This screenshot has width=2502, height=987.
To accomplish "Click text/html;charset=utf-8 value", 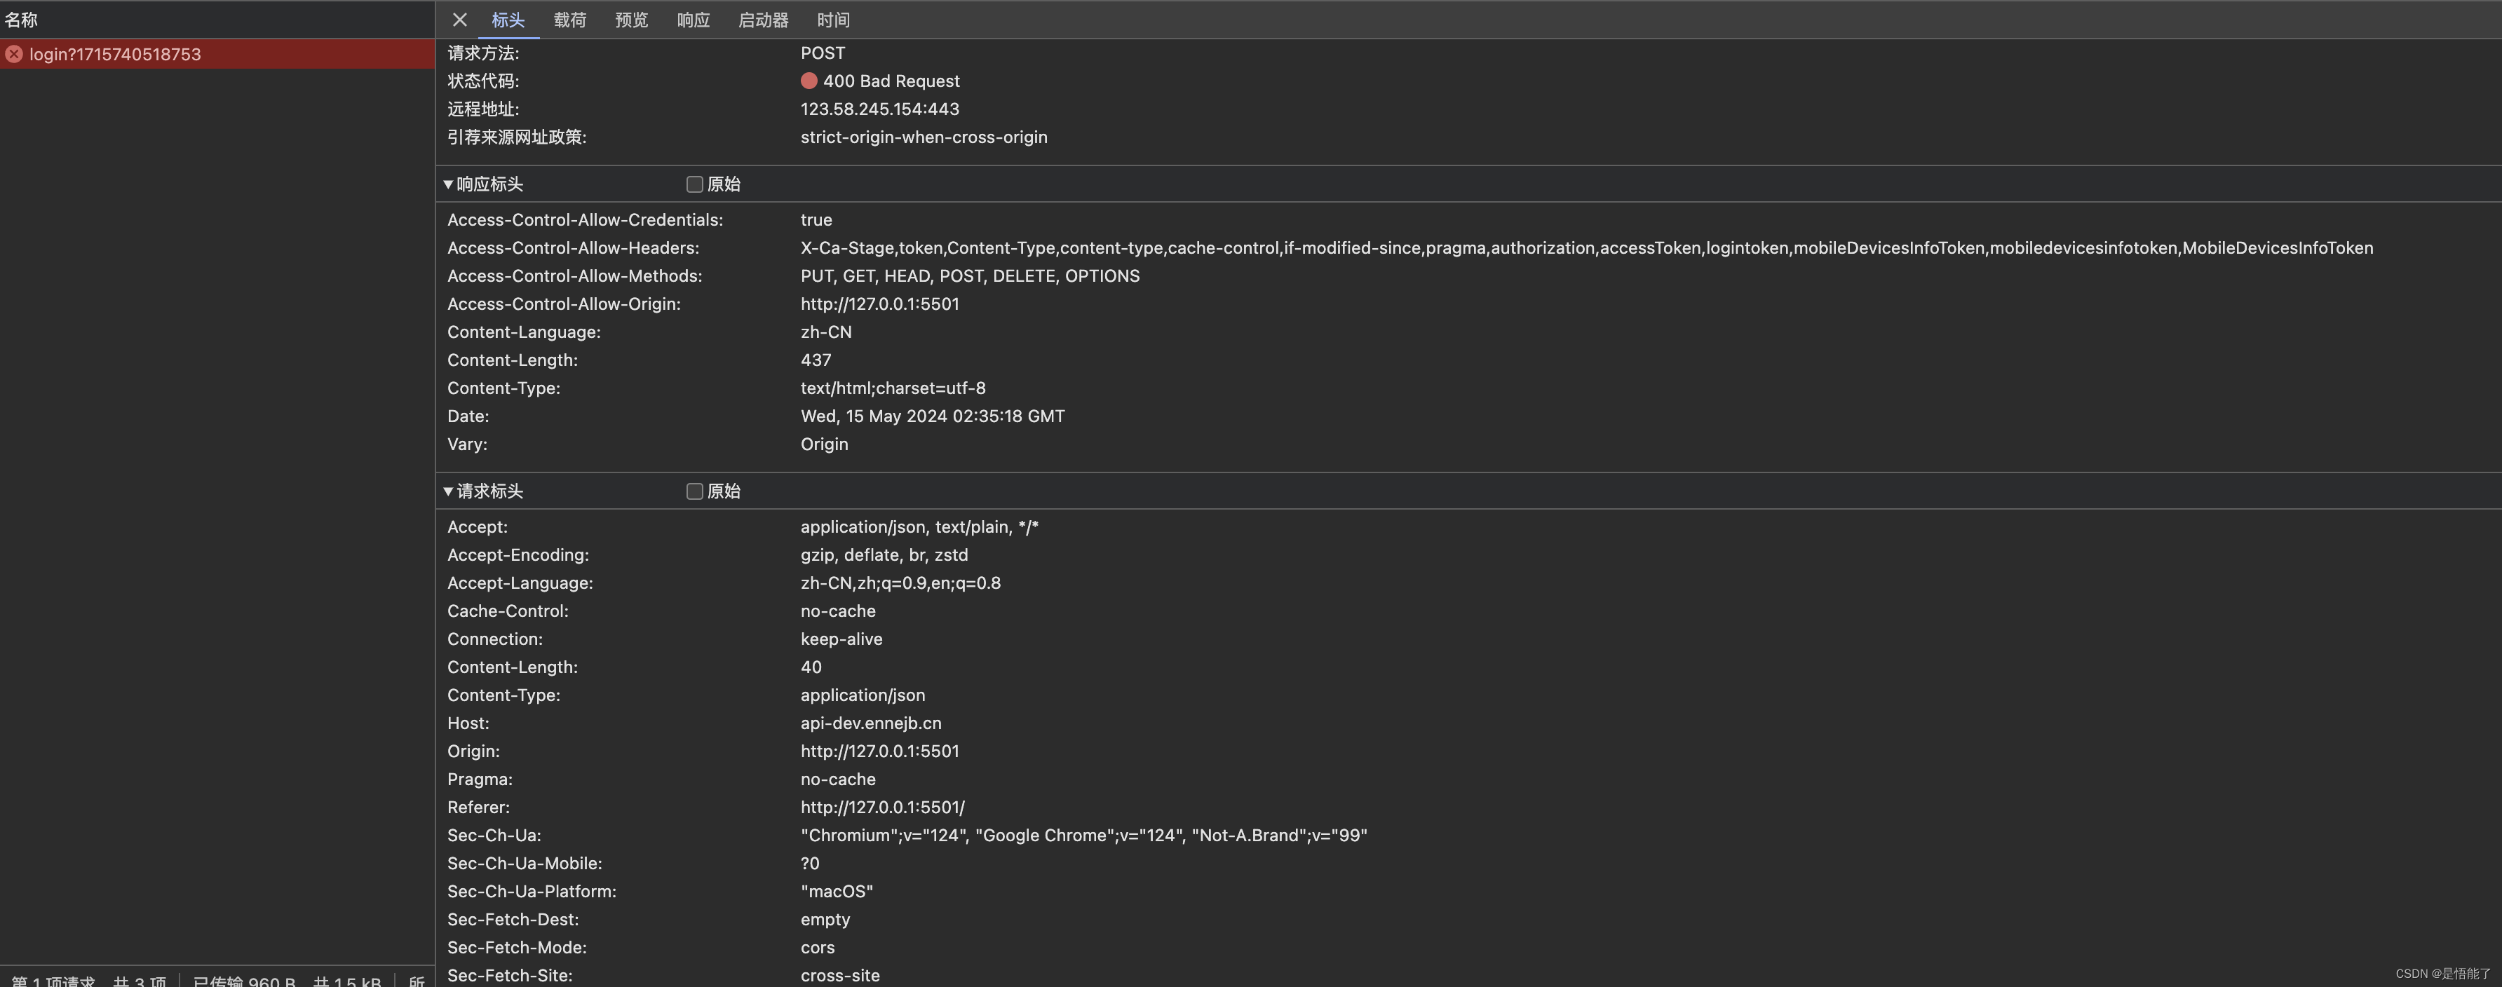I will pyautogui.click(x=893, y=388).
